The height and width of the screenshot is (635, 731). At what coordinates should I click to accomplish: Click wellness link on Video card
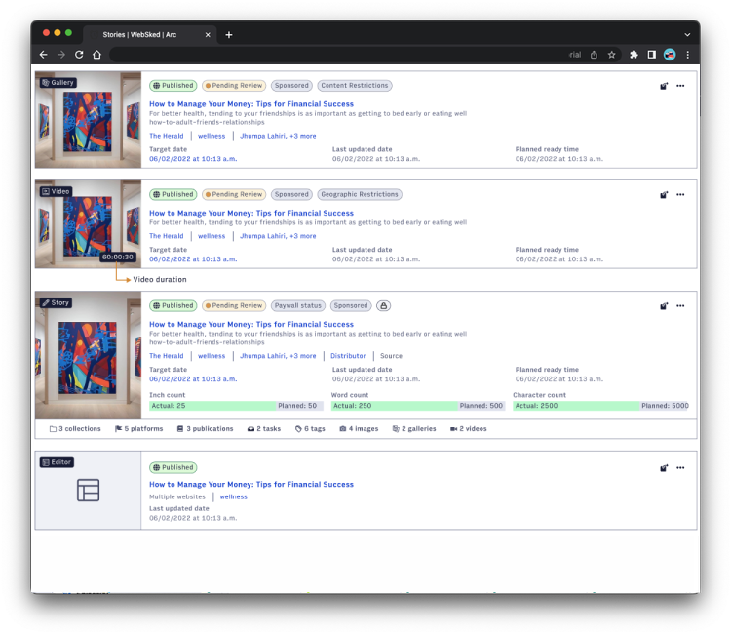point(212,236)
